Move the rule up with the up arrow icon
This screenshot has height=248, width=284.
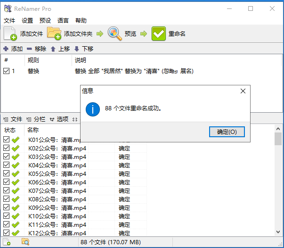click(53, 49)
